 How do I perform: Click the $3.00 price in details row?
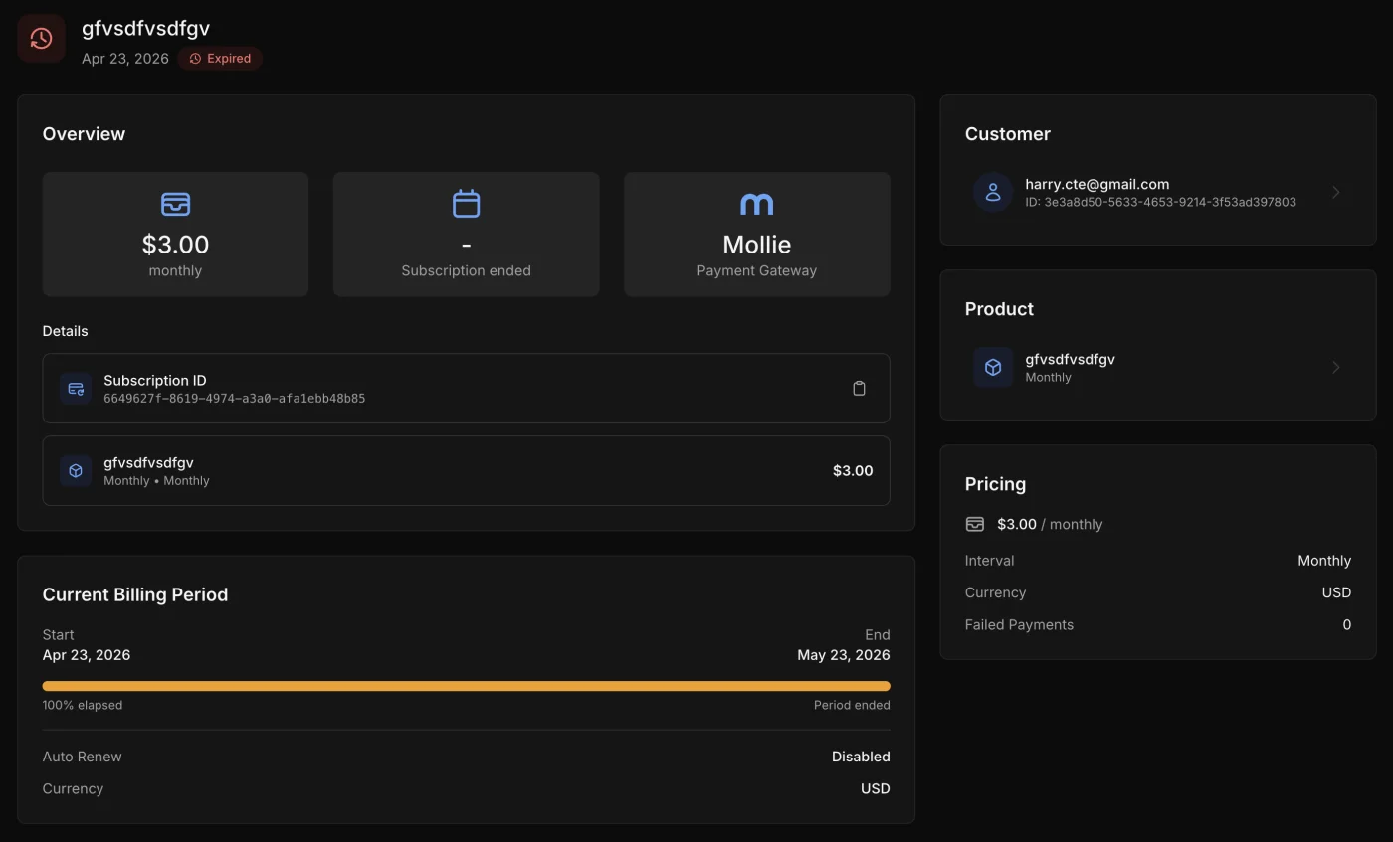tap(853, 471)
